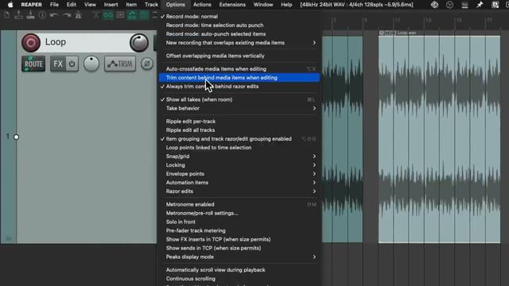Toggle the metronome toolbar icon

tap(78, 15)
